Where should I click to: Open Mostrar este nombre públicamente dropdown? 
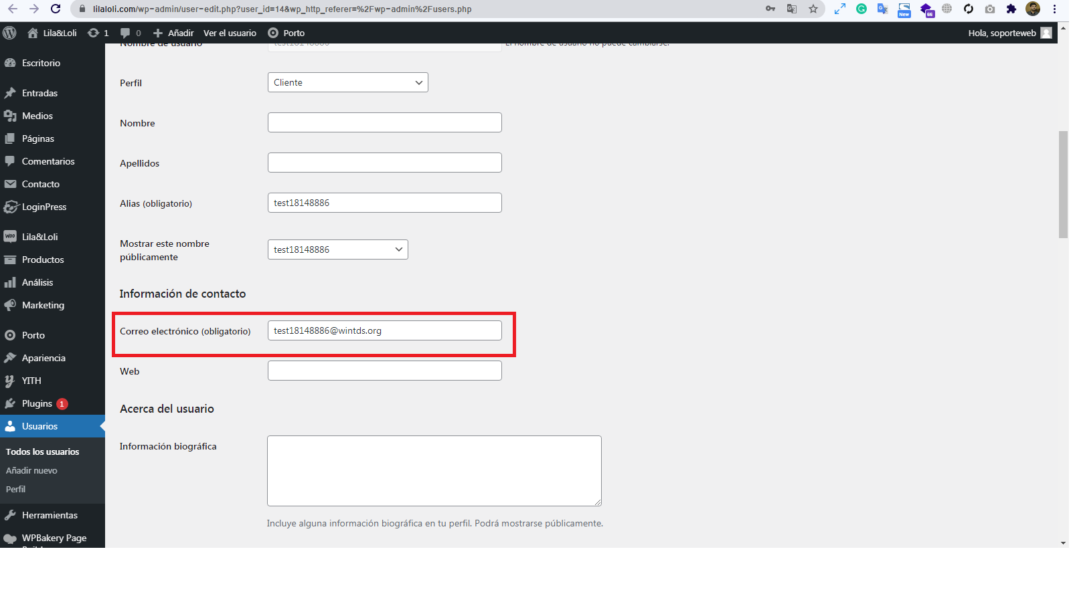coord(337,249)
